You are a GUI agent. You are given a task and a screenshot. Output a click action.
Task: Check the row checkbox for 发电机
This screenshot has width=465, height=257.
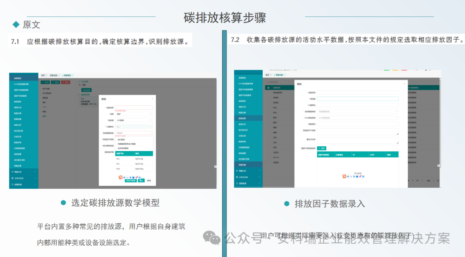[268, 98]
